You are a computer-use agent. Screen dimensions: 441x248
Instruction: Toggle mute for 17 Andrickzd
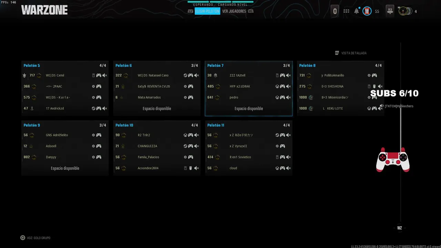click(105, 108)
